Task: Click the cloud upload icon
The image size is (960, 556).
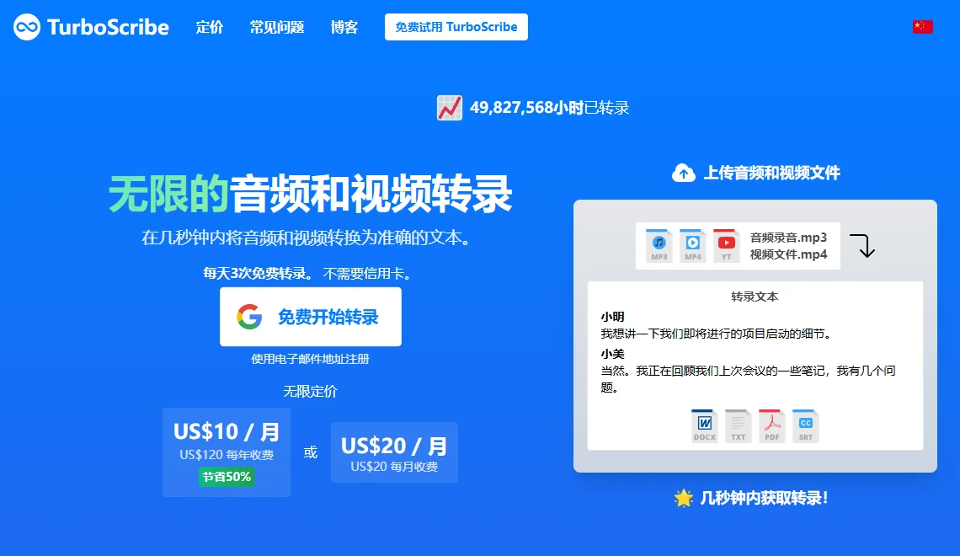Action: pos(683,174)
